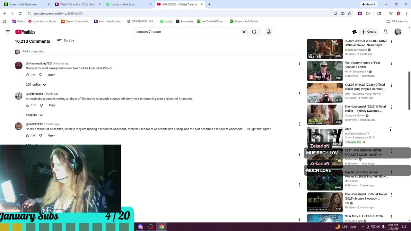Open Windows notification center icon
The height and width of the screenshot is (231, 411).
[404, 227]
